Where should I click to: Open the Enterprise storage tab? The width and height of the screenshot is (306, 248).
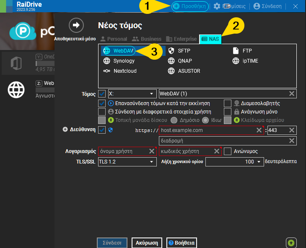tap(182, 39)
